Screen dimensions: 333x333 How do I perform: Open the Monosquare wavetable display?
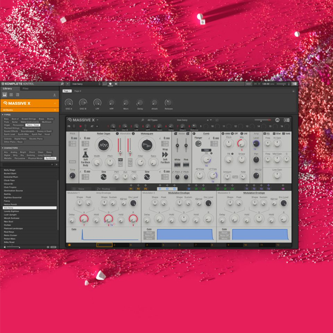tap(147, 145)
